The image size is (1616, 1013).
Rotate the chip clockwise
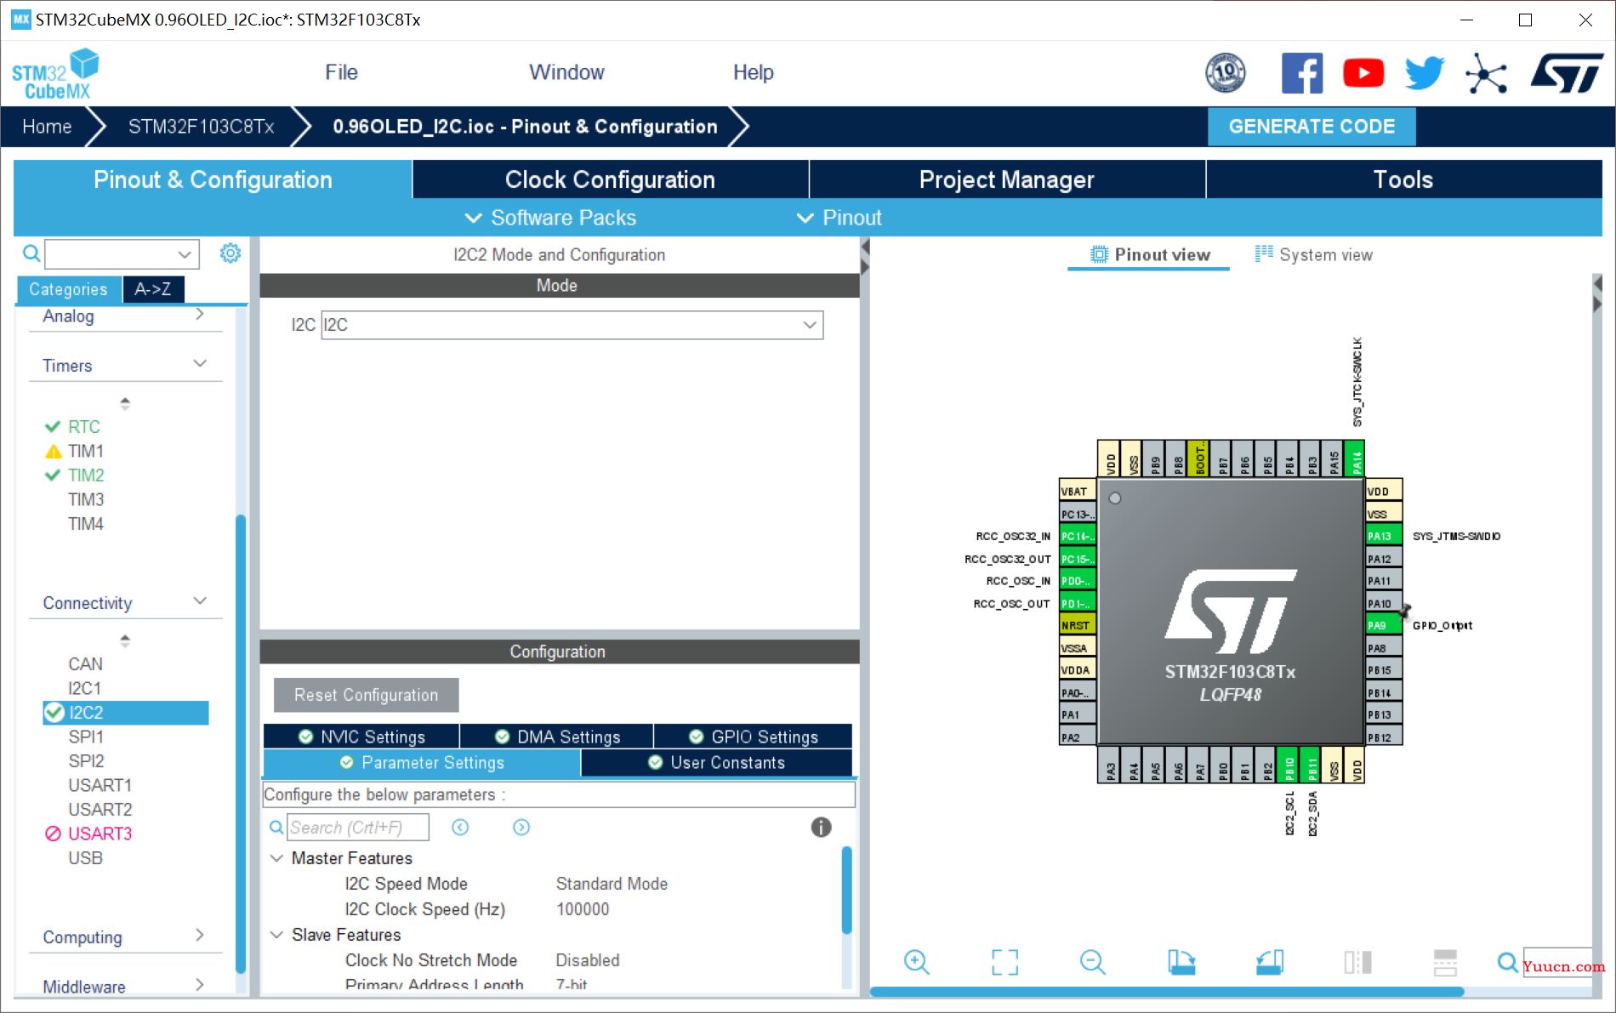[1181, 962]
